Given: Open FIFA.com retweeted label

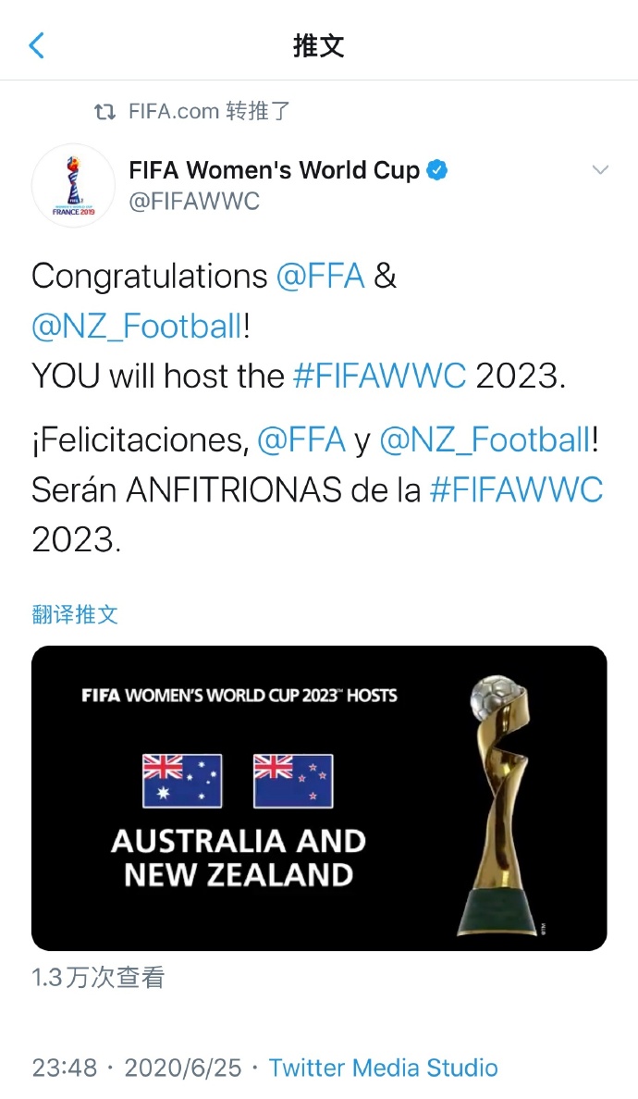Looking at the screenshot, I should pos(209,113).
